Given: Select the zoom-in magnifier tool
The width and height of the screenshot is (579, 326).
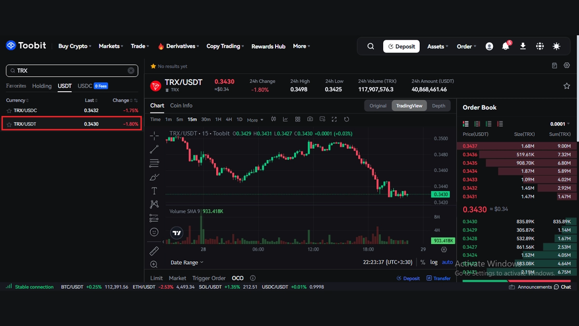Looking at the screenshot, I should 154,264.
